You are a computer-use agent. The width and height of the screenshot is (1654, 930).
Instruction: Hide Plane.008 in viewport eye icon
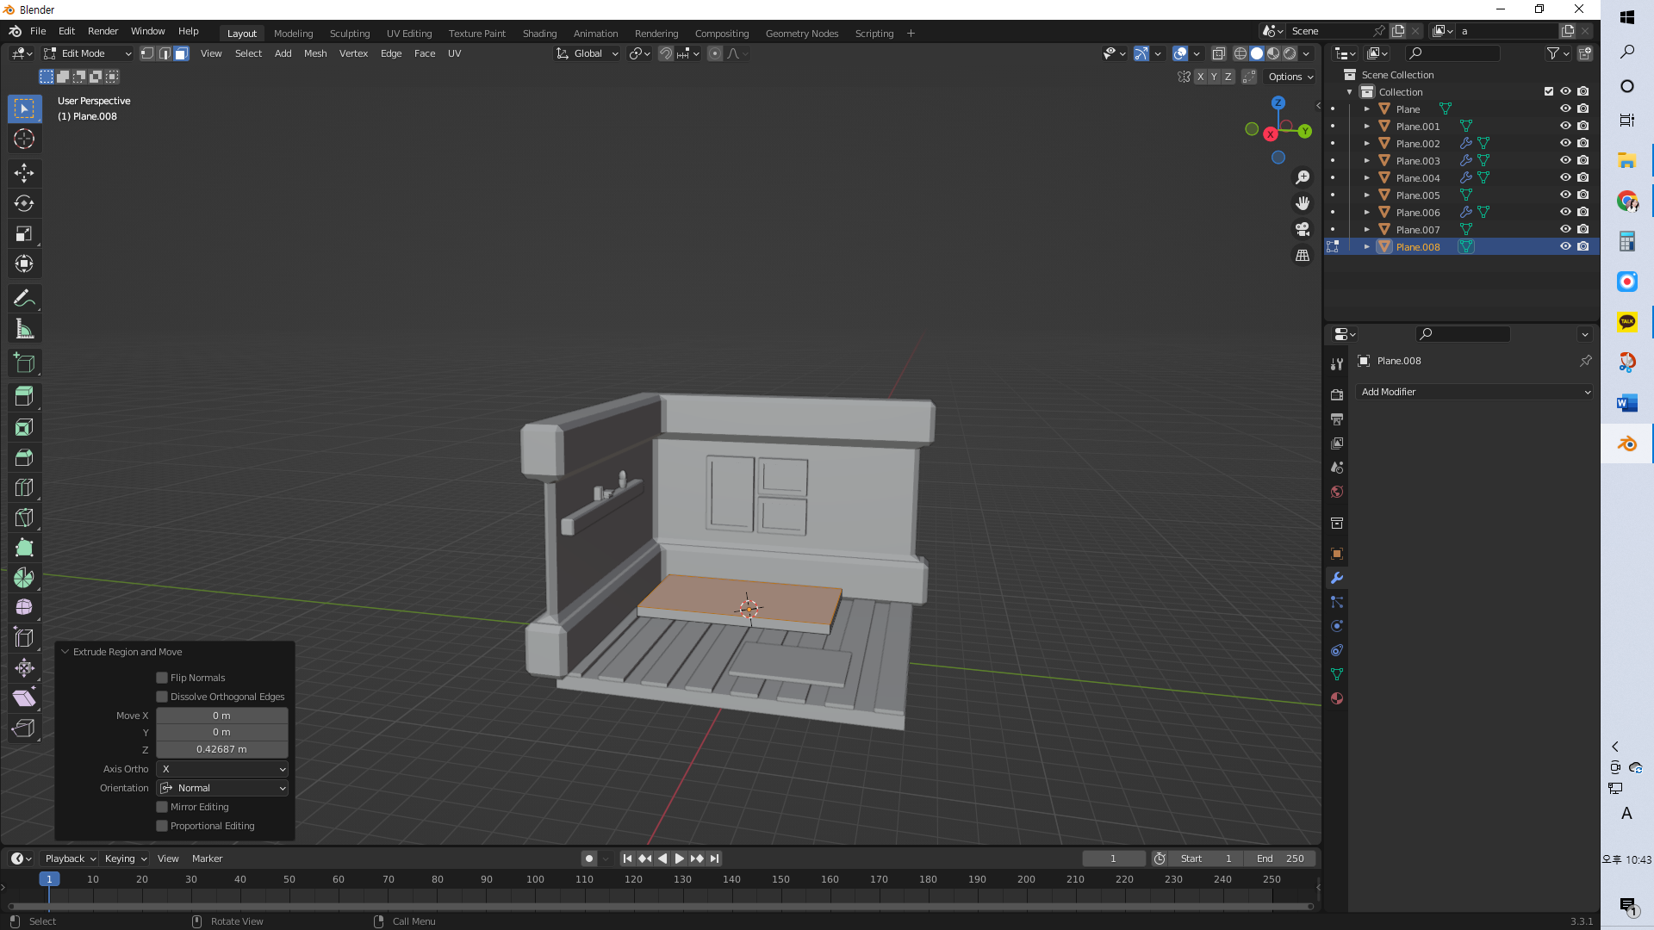click(1565, 246)
